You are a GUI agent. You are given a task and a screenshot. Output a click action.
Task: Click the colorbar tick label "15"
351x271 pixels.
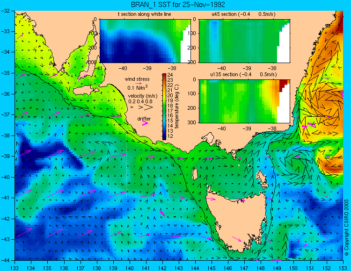[170, 121]
